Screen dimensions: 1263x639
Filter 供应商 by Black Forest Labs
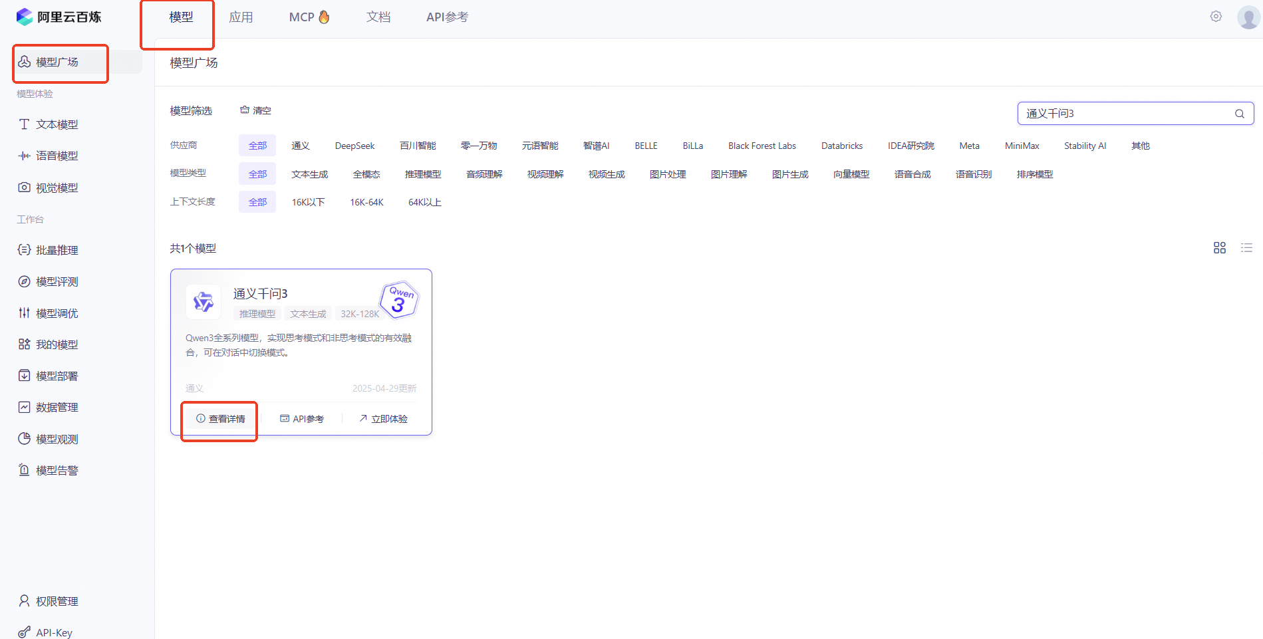762,146
